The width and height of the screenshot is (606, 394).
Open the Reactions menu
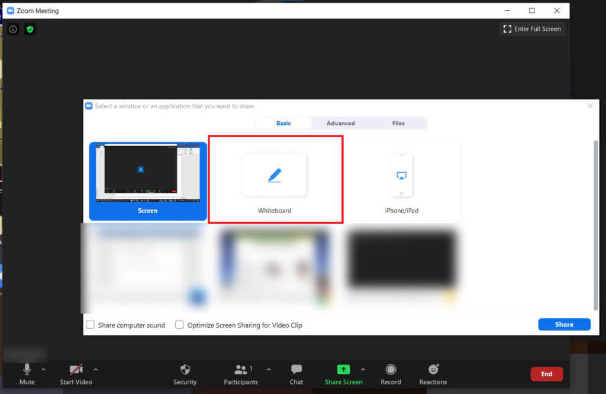point(433,374)
